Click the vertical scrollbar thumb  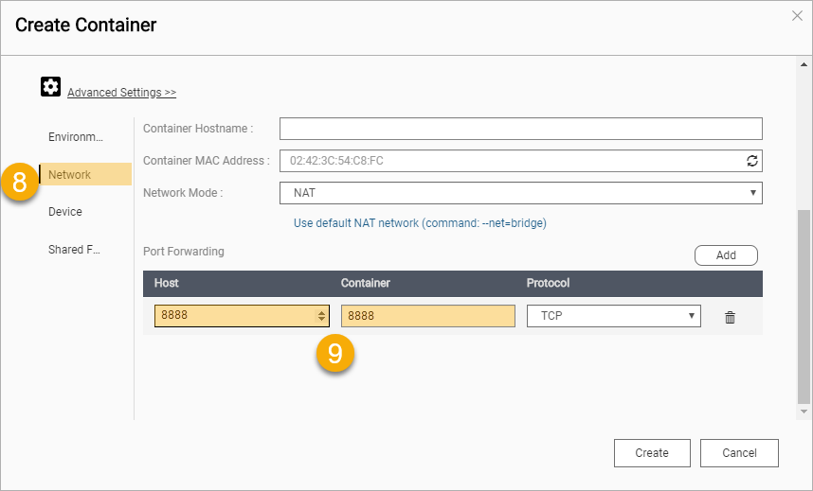coord(804,307)
